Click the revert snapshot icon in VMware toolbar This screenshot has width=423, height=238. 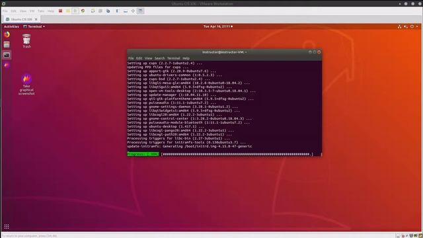(x=100, y=11)
